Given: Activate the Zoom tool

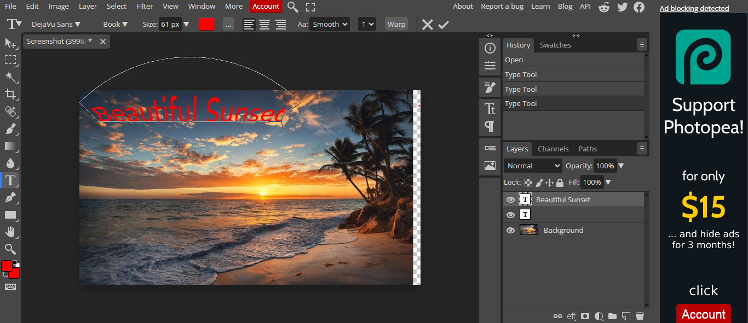Looking at the screenshot, I should pyautogui.click(x=11, y=249).
